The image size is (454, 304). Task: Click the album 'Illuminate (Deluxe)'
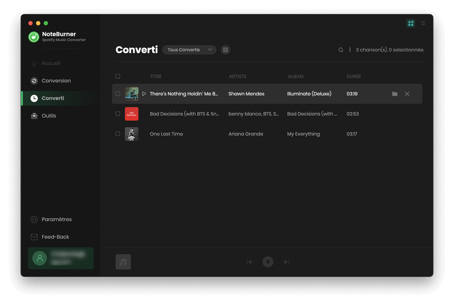coord(309,94)
